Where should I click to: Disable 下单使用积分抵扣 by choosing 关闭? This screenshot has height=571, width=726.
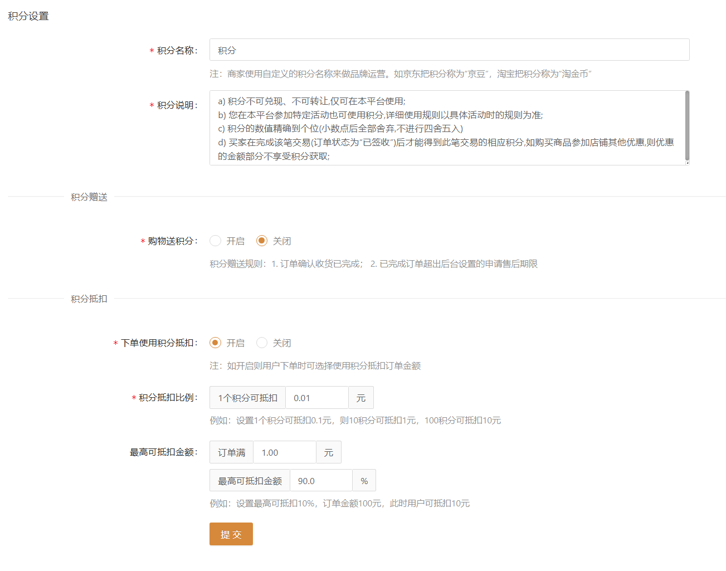(x=262, y=343)
